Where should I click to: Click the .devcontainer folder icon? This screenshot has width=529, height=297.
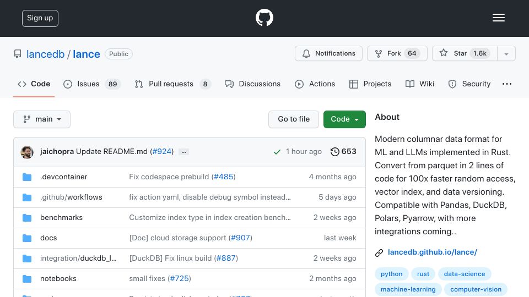[27, 177]
